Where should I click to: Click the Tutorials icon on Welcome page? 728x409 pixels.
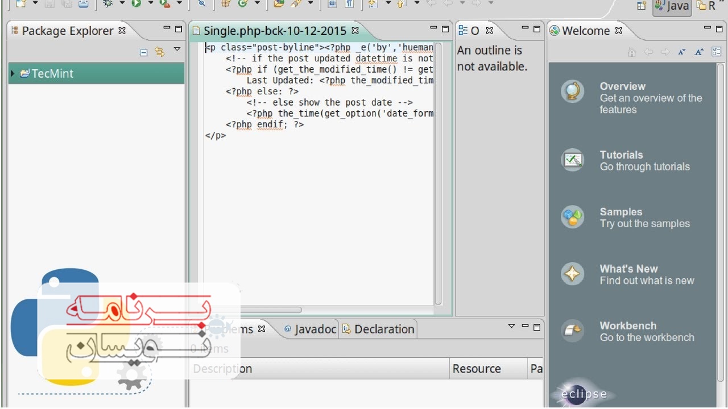coord(572,160)
